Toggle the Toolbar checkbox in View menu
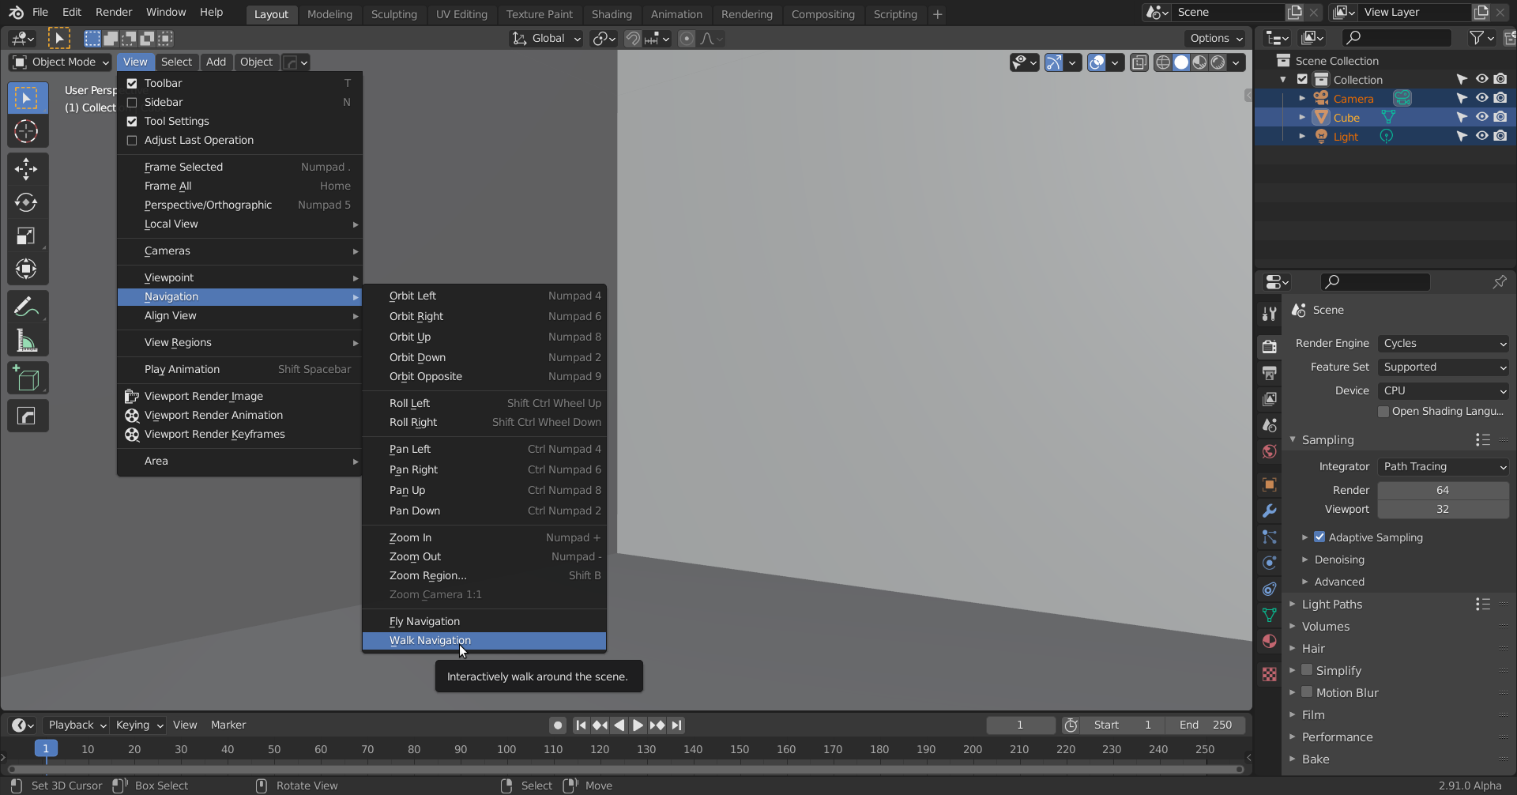 (x=132, y=83)
